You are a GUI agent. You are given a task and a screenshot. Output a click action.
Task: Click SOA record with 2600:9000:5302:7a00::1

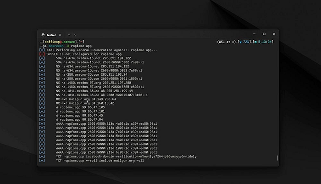coord(100,62)
